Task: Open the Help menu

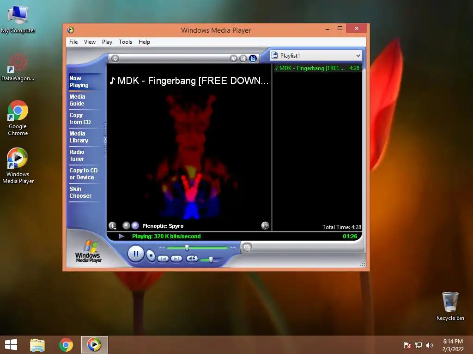Action: (x=144, y=42)
